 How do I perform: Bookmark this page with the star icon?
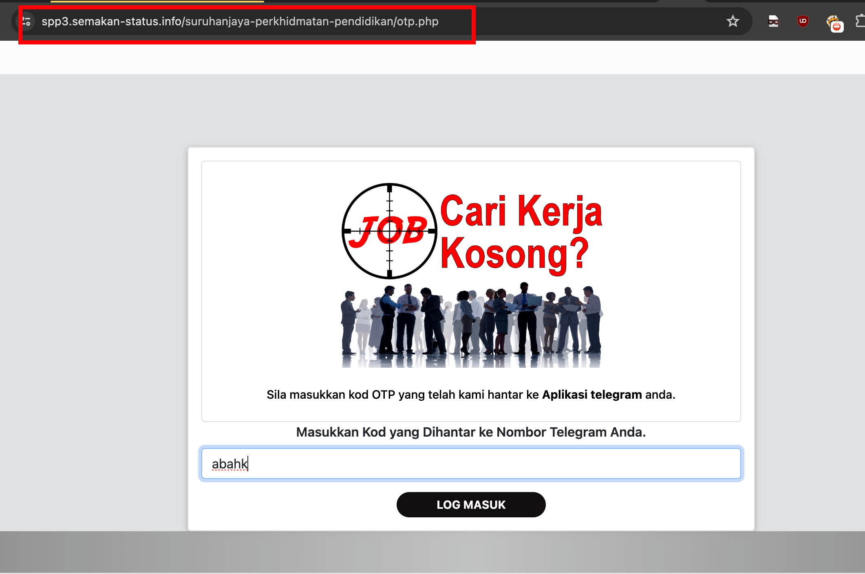click(x=733, y=21)
